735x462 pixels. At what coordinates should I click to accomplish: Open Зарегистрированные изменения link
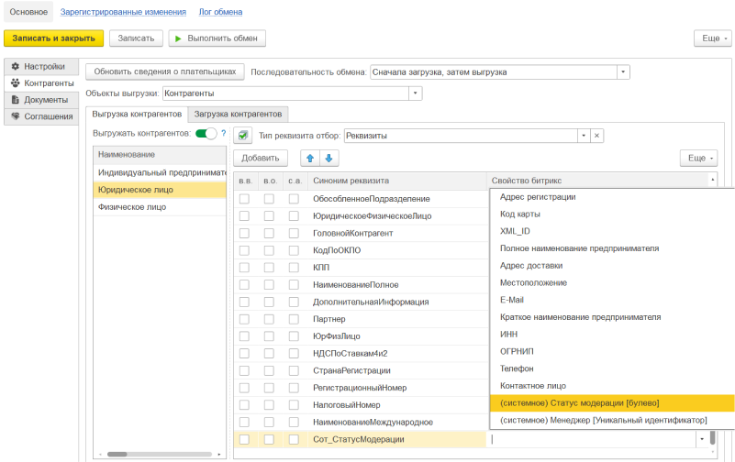[x=123, y=12]
